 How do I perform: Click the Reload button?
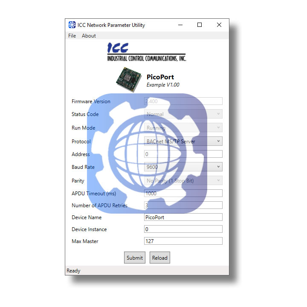tap(160, 258)
